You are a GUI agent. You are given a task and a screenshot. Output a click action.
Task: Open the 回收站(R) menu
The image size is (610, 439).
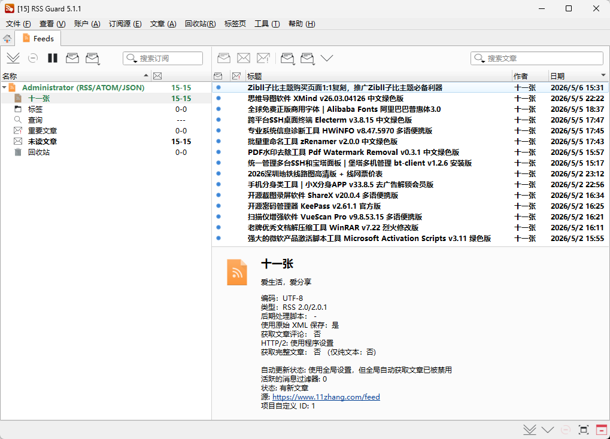pos(201,24)
